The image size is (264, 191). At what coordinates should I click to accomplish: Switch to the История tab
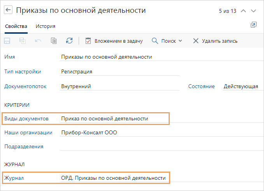point(45,26)
